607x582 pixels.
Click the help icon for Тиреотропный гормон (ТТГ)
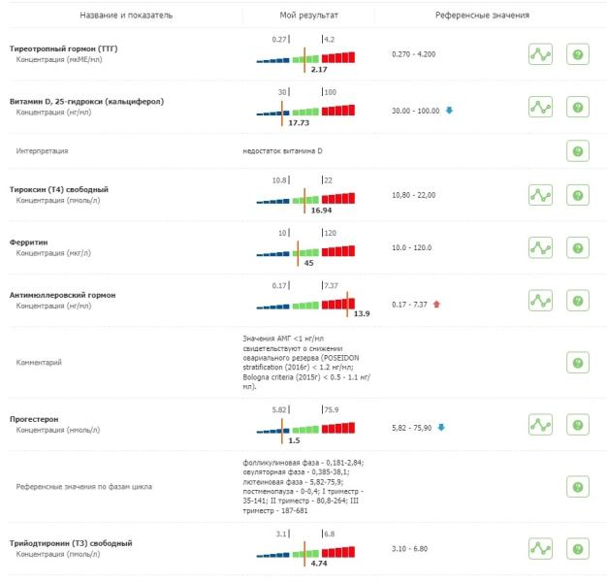click(x=578, y=54)
